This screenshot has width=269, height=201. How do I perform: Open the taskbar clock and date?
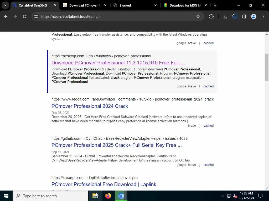246,196
